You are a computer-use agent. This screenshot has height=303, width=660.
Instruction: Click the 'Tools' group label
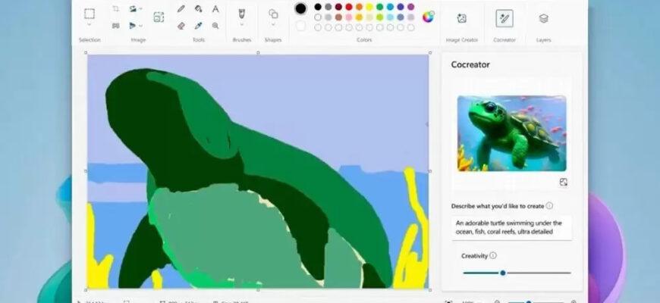[x=198, y=40]
